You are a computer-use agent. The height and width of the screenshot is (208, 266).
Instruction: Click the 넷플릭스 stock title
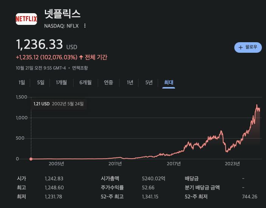[x=63, y=14]
